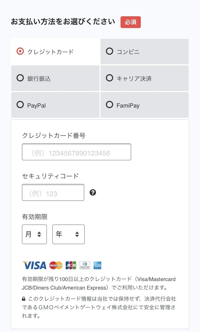Click the 有効期限 label text

(x=35, y=217)
